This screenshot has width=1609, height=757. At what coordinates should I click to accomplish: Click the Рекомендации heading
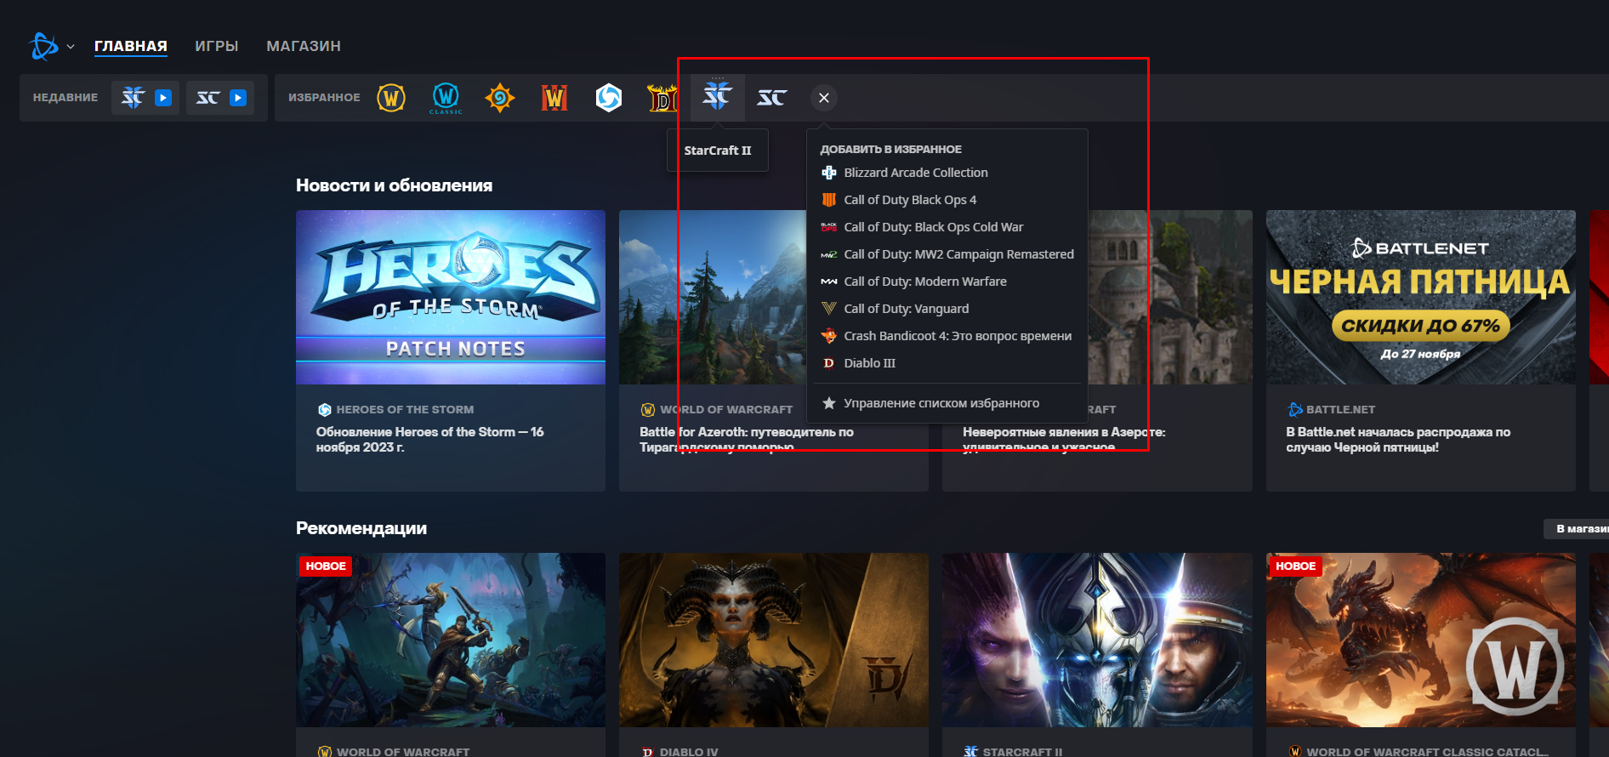361,528
